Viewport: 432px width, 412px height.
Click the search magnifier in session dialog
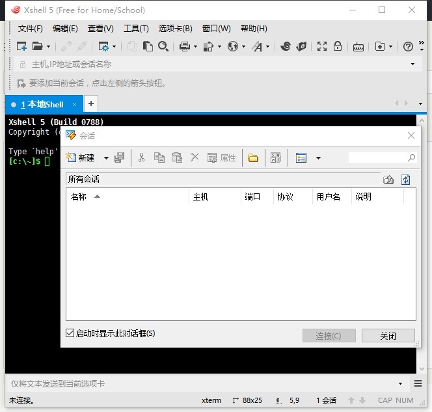(x=411, y=158)
